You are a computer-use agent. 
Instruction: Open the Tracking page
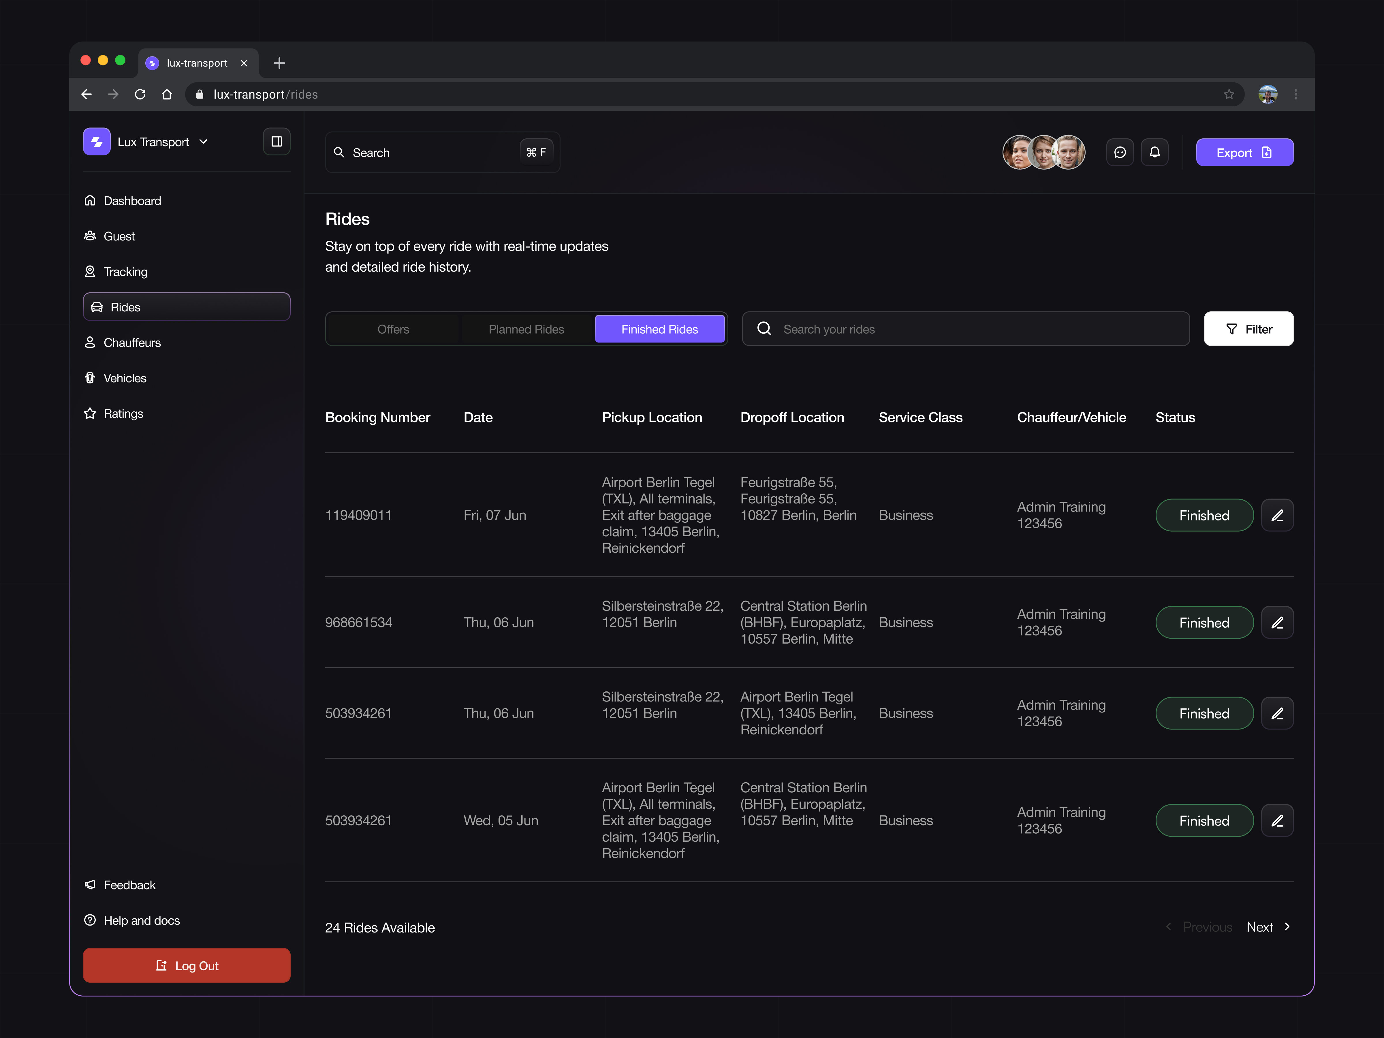[125, 272]
